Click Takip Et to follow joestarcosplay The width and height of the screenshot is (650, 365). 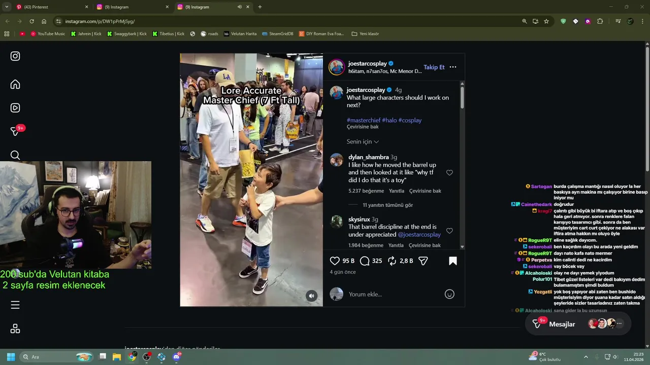(x=434, y=67)
